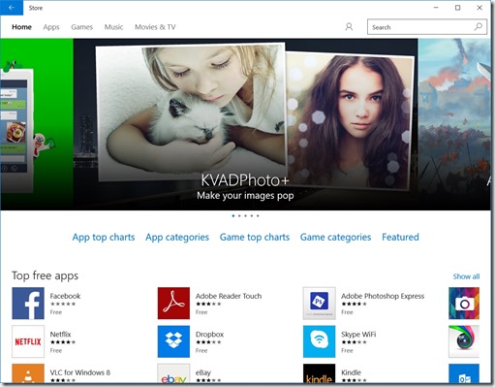Click the Skype WiFi title text
Image resolution: width=495 pixels, height=387 pixels.
[358, 334]
